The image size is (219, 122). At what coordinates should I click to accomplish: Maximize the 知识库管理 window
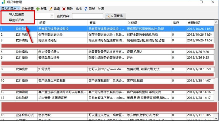(x=201, y=2)
